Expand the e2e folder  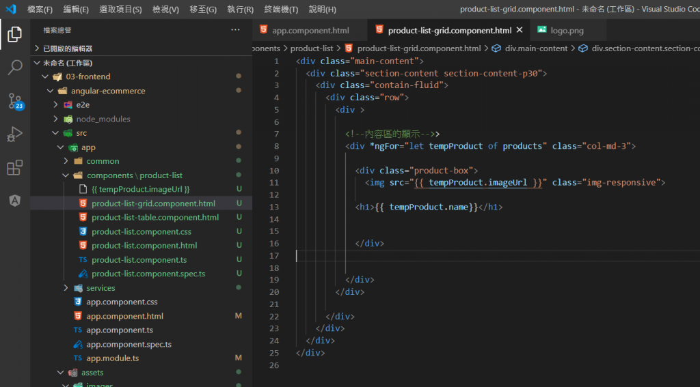click(82, 105)
